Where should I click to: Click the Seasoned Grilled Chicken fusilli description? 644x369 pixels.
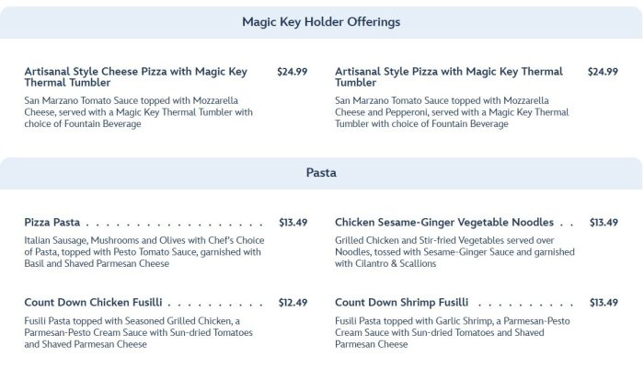[138, 332]
